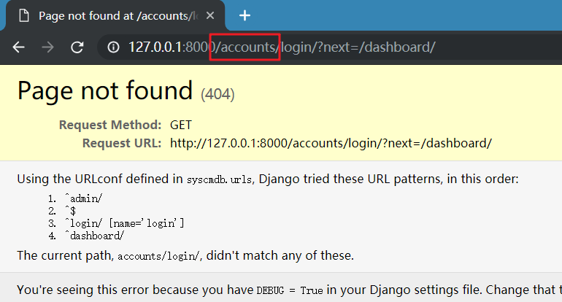Click the 'Request URL:' label
This screenshot has height=302, width=562.
point(122,143)
